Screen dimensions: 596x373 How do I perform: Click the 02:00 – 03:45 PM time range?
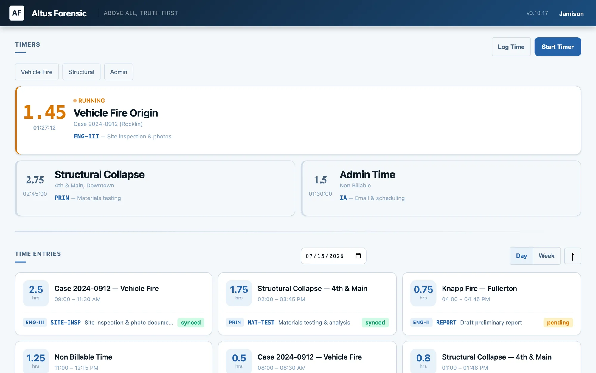coord(281,299)
